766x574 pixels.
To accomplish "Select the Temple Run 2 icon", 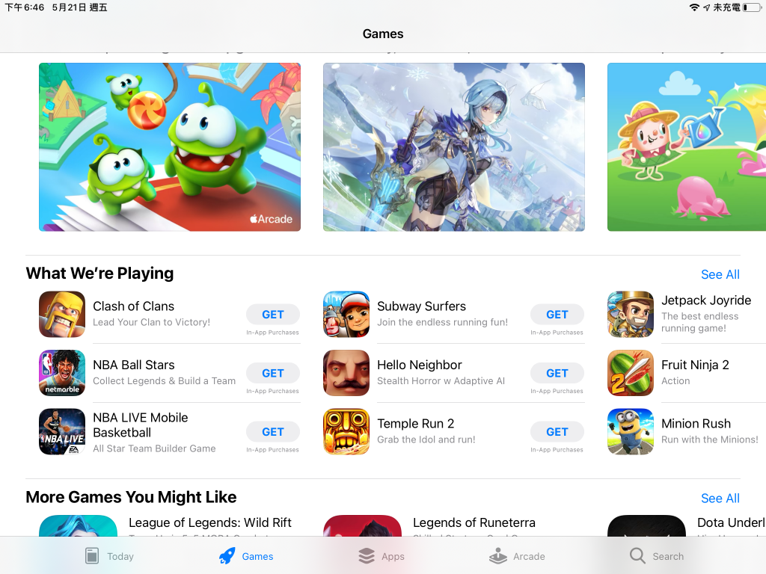I will tap(346, 431).
